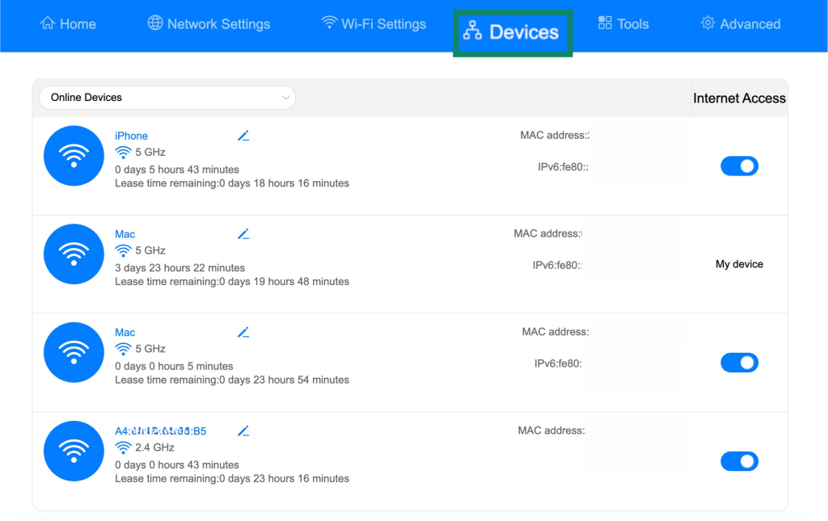Click the globe icon for Network Settings
The height and width of the screenshot is (521, 828).
click(x=154, y=23)
